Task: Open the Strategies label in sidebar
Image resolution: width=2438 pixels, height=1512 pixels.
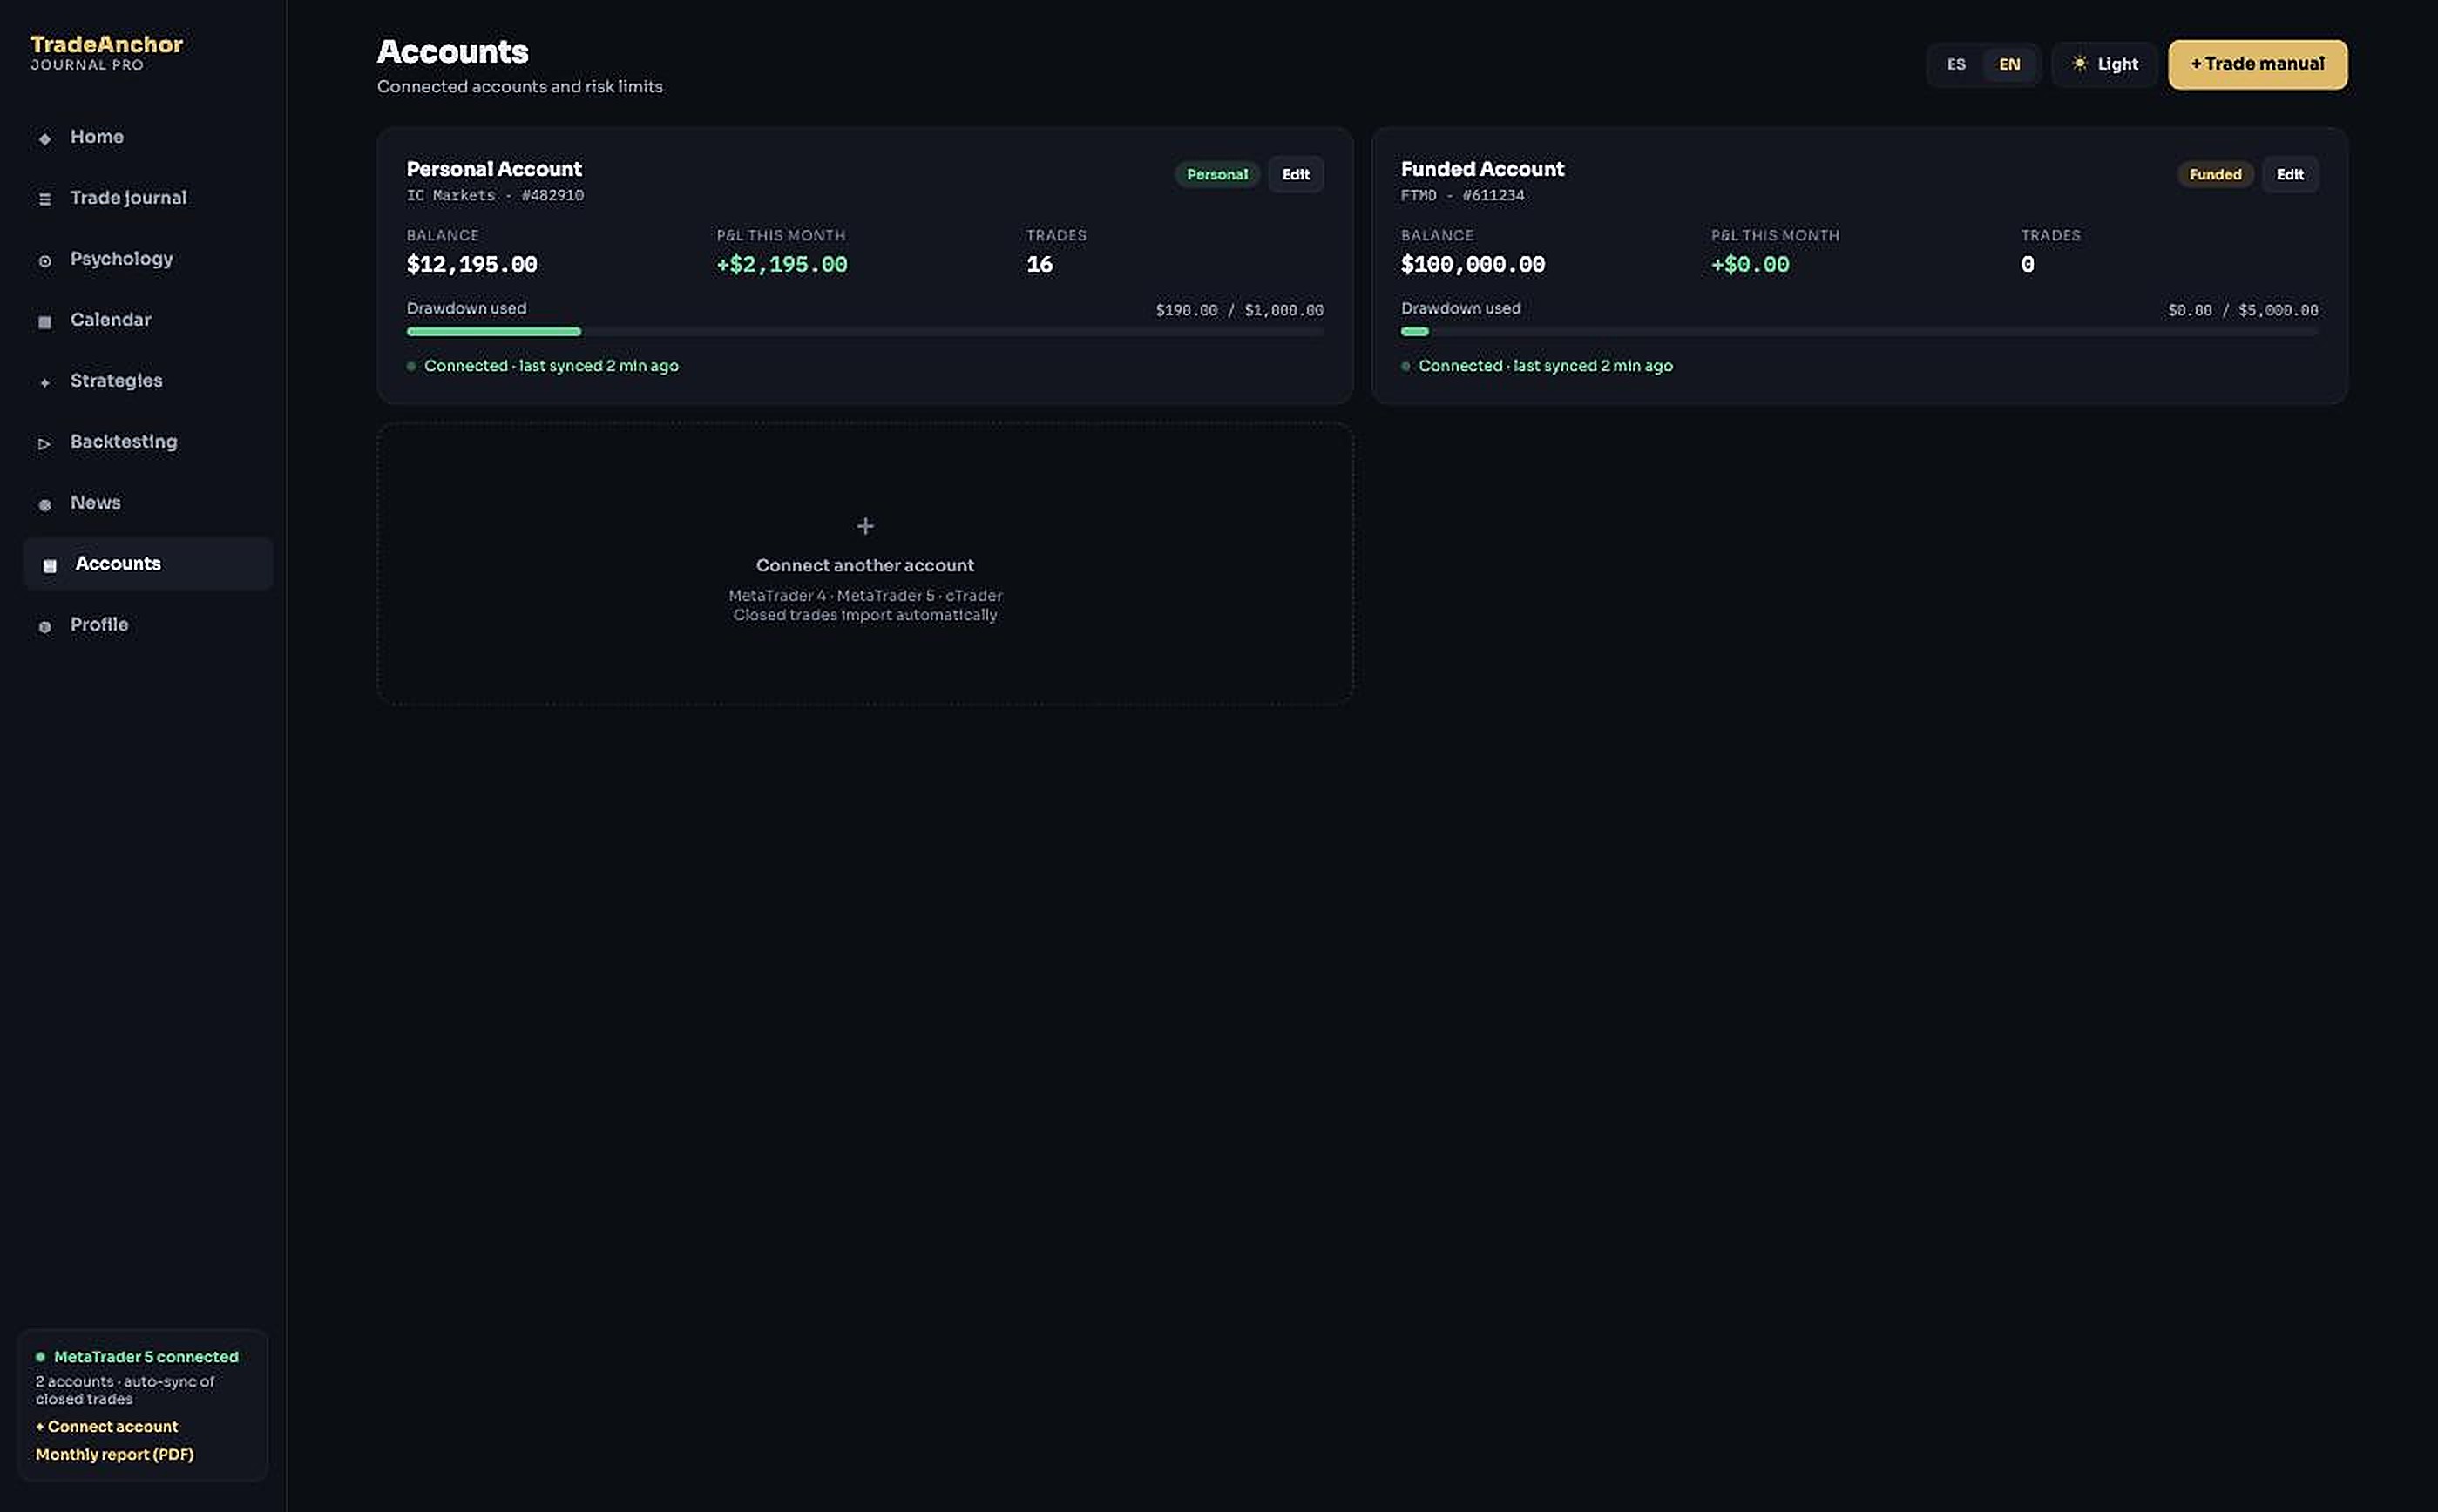Action: point(116,380)
